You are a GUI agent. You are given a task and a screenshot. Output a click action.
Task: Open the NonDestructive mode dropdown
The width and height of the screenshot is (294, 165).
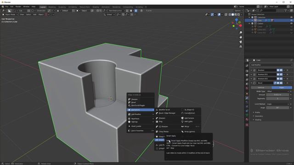click(x=117, y=11)
